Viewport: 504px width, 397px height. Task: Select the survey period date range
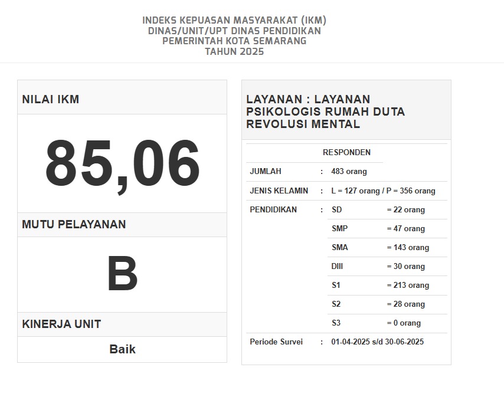377,342
